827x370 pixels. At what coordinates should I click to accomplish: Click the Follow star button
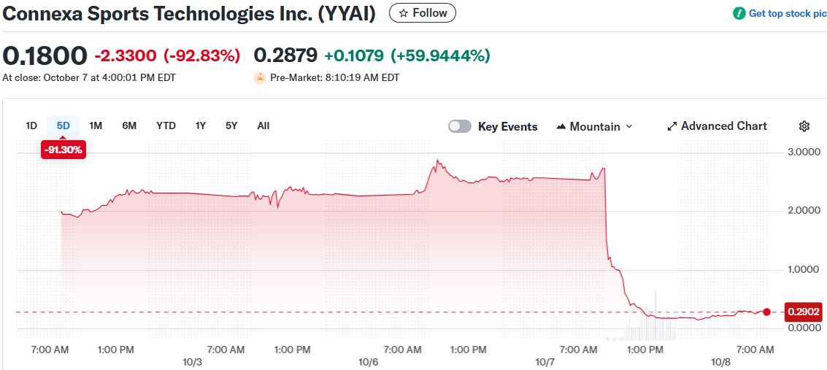tap(423, 13)
